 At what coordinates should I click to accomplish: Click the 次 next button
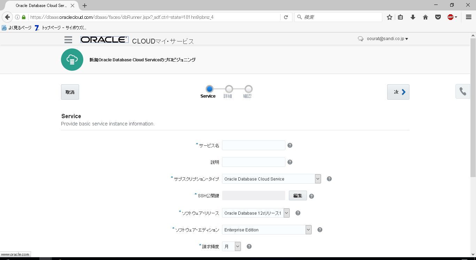[x=398, y=92]
